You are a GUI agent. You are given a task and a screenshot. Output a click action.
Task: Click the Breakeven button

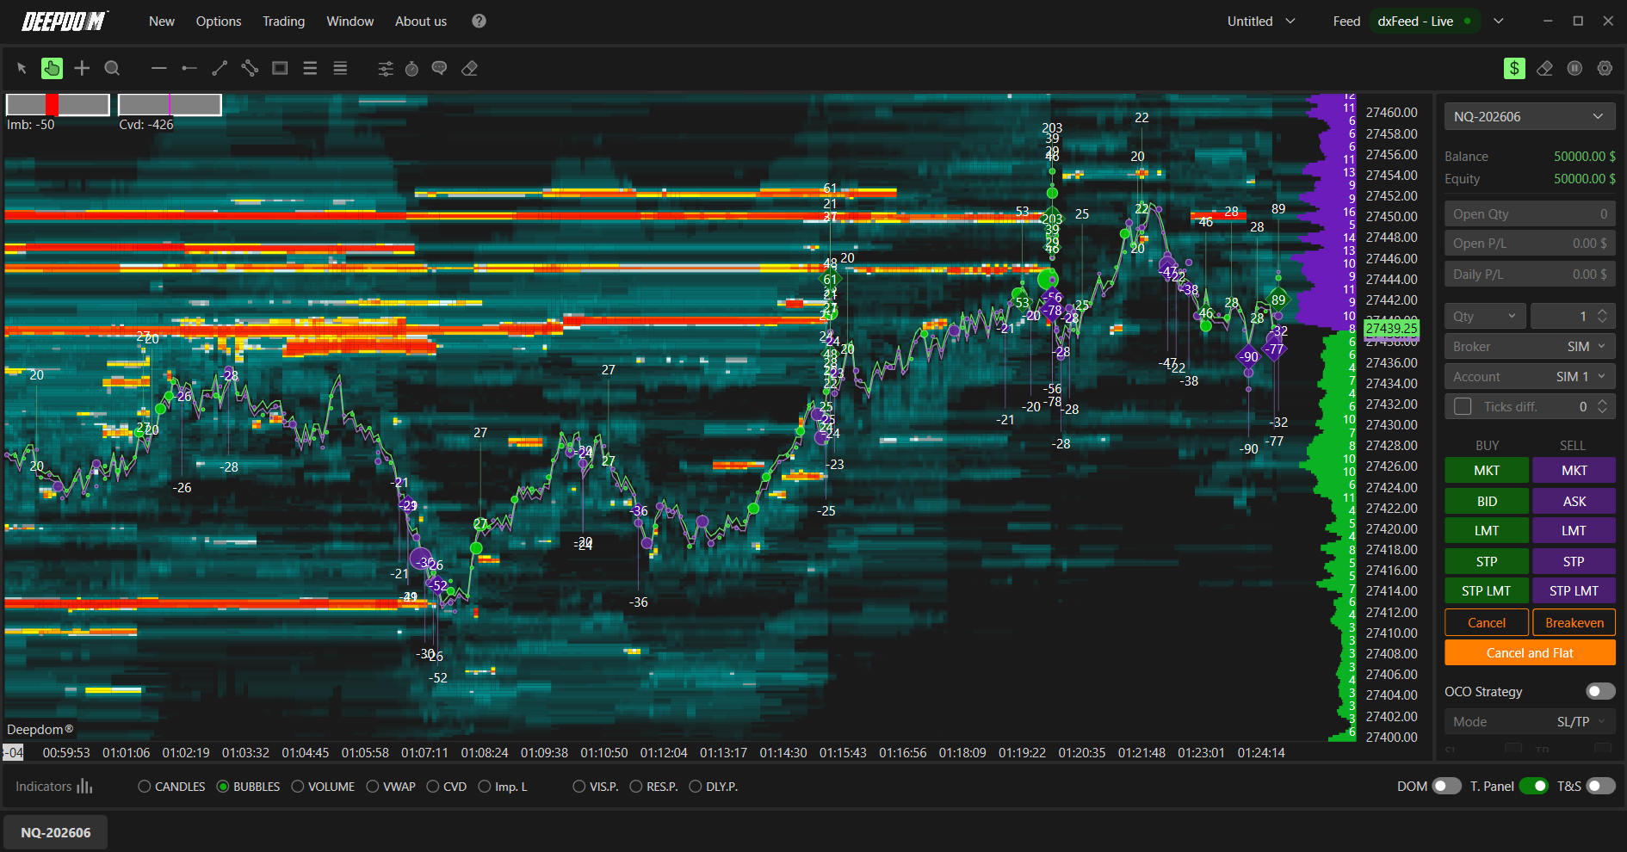click(x=1574, y=622)
